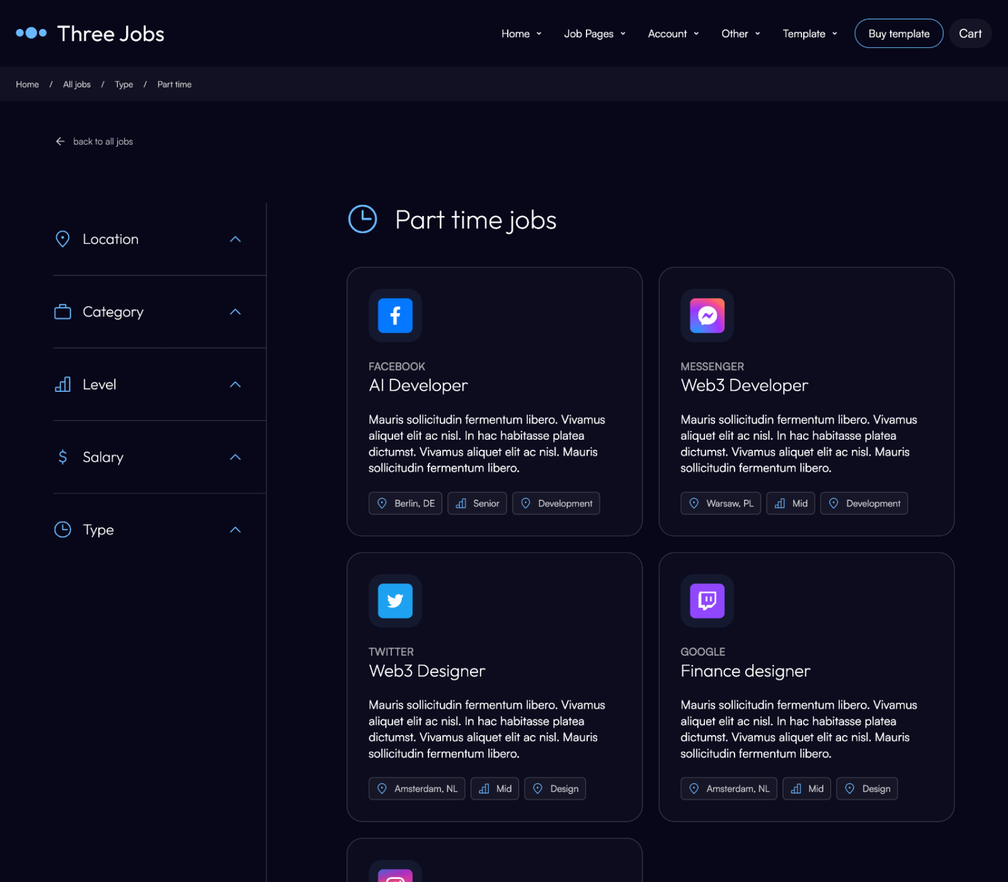Go to Home in the breadcrumb
The height and width of the screenshot is (882, 1008).
click(x=27, y=84)
